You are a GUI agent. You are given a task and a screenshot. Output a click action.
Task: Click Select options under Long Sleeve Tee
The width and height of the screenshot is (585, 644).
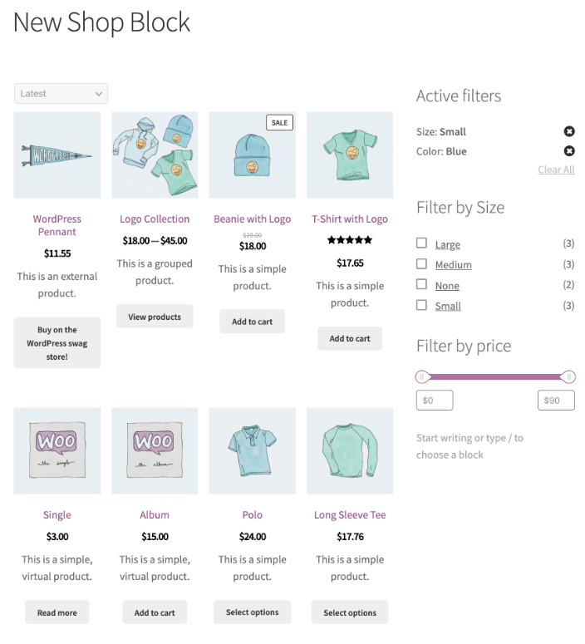(350, 612)
